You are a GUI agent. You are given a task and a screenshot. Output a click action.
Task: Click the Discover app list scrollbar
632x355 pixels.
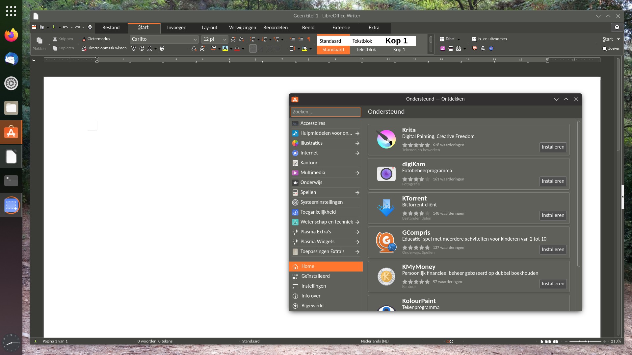coord(579,194)
